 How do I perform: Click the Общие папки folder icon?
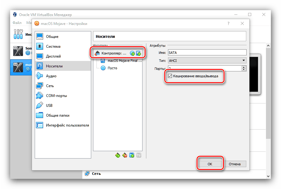(40, 115)
